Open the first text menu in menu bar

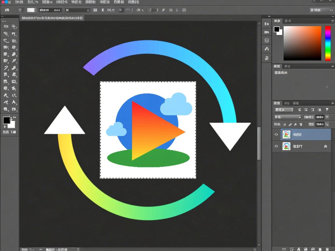pos(19,2)
